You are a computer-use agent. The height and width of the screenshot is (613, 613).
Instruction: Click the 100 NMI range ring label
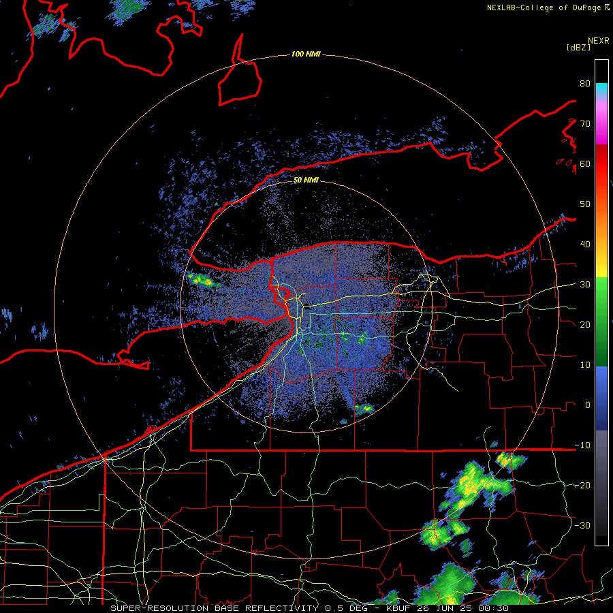306,54
